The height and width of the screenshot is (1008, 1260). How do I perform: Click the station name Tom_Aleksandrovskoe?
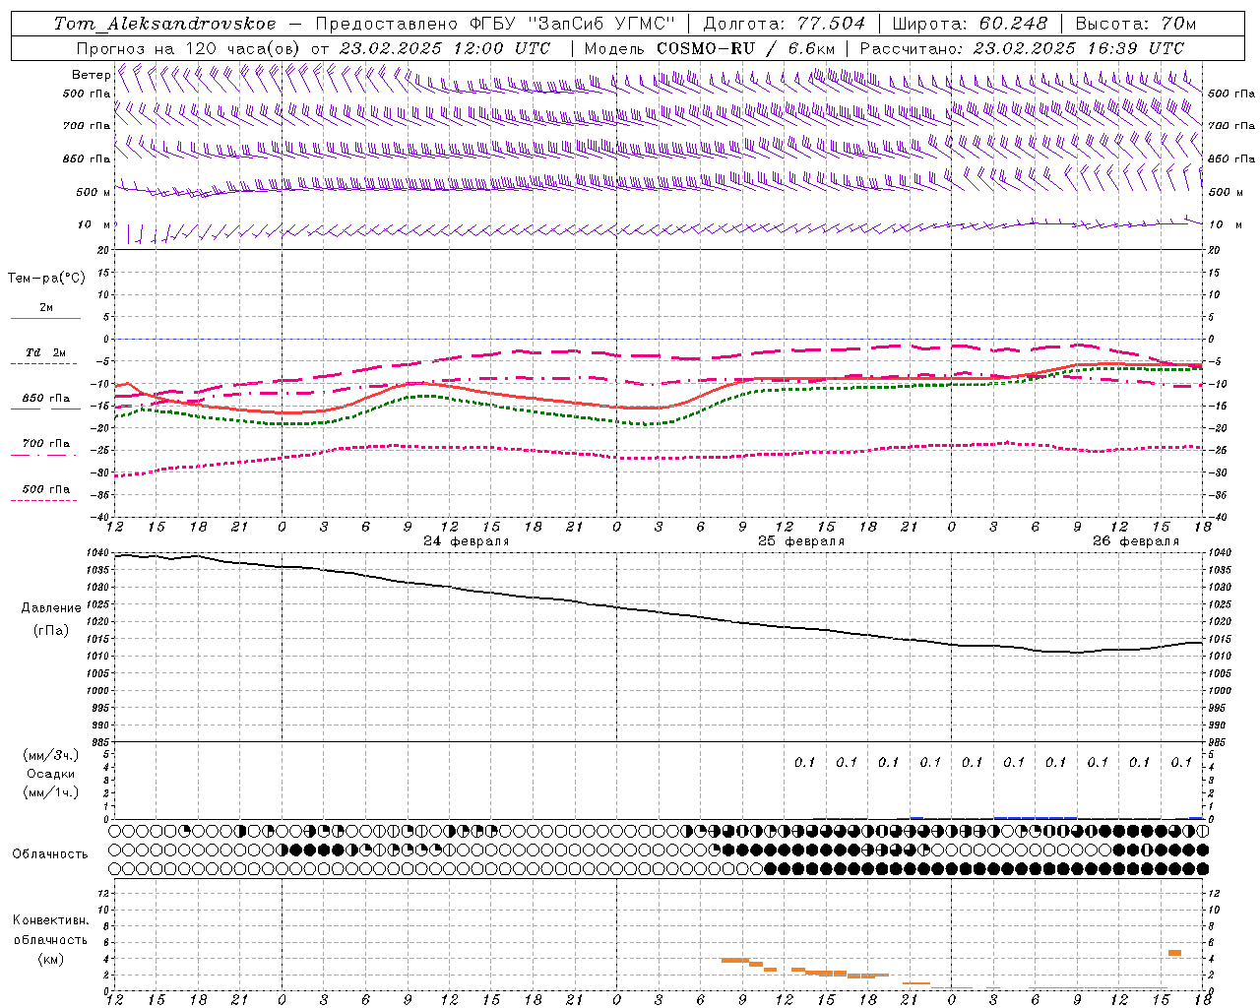[x=165, y=24]
